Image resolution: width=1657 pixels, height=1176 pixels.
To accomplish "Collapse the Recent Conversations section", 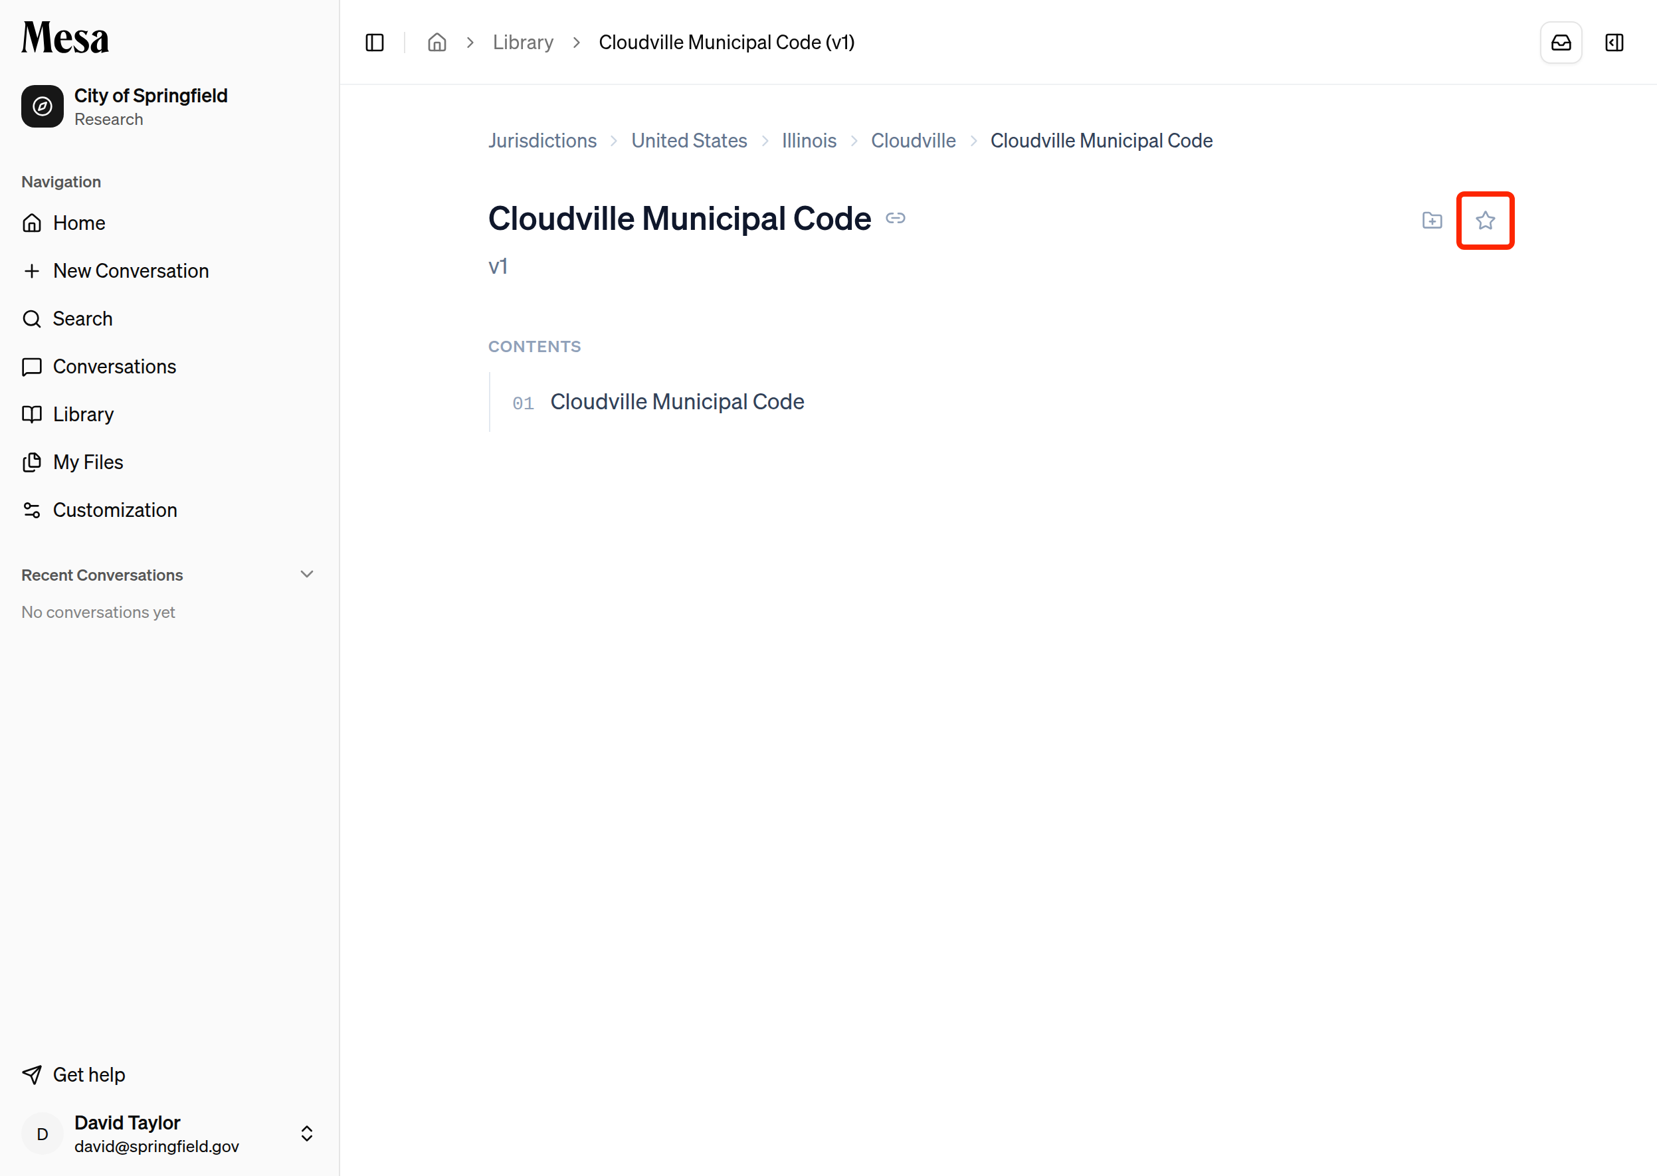I will pos(306,574).
